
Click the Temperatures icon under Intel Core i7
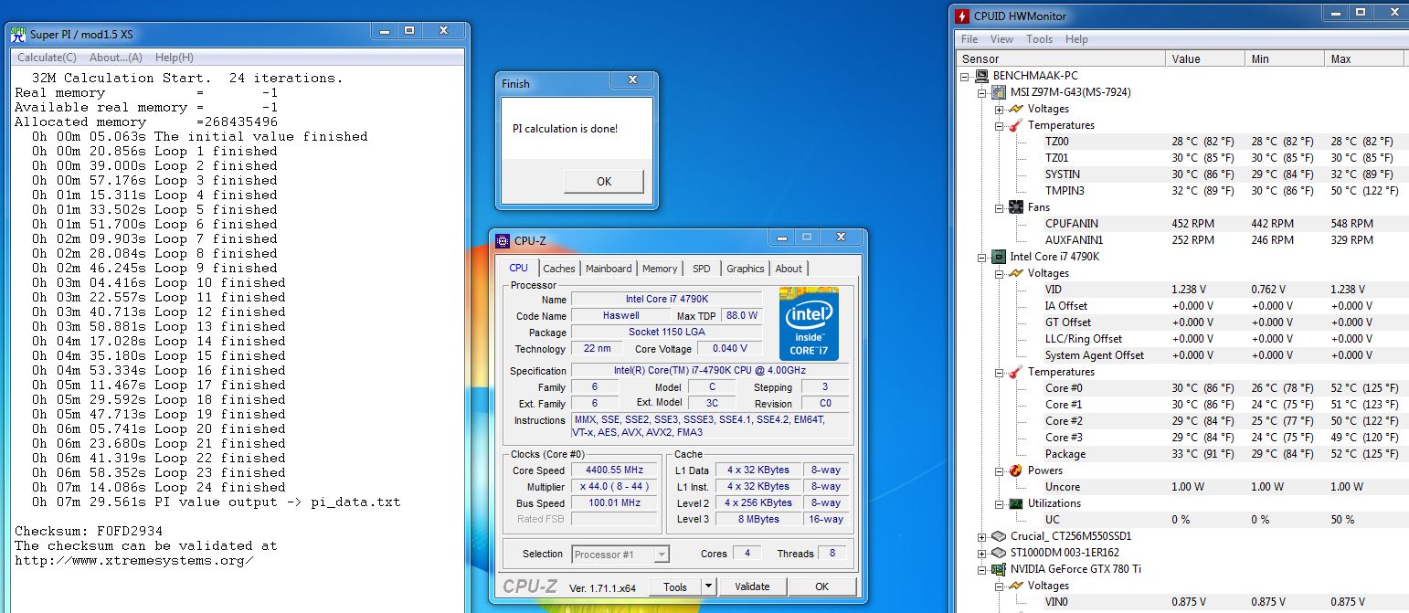coord(1015,372)
